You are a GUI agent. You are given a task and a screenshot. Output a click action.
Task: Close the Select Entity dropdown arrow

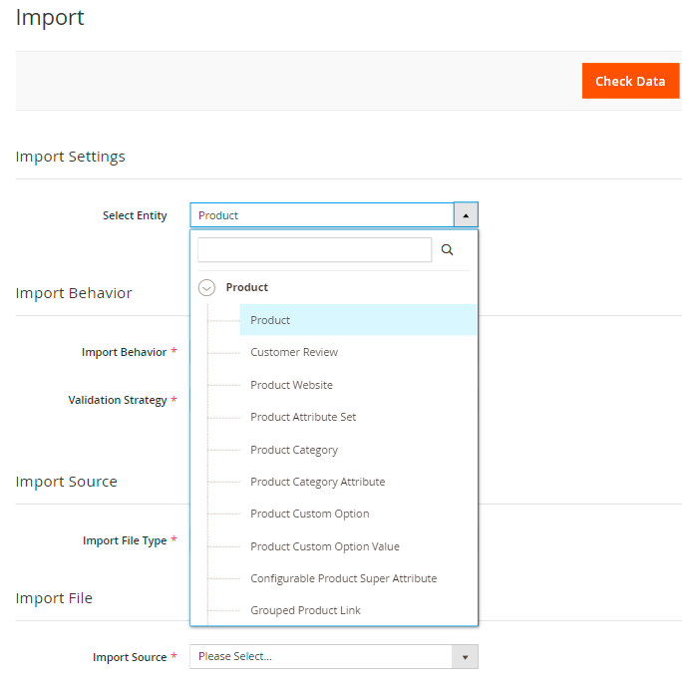(x=466, y=215)
